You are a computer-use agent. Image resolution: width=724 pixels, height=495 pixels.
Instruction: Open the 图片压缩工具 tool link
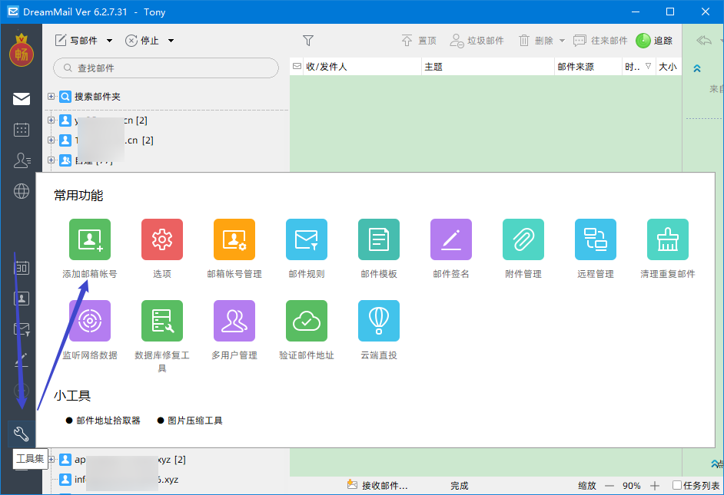pos(195,421)
